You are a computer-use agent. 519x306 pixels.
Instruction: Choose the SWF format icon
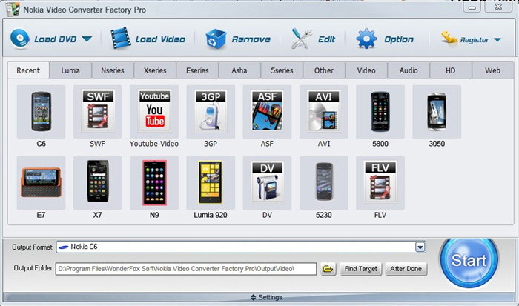click(98, 112)
